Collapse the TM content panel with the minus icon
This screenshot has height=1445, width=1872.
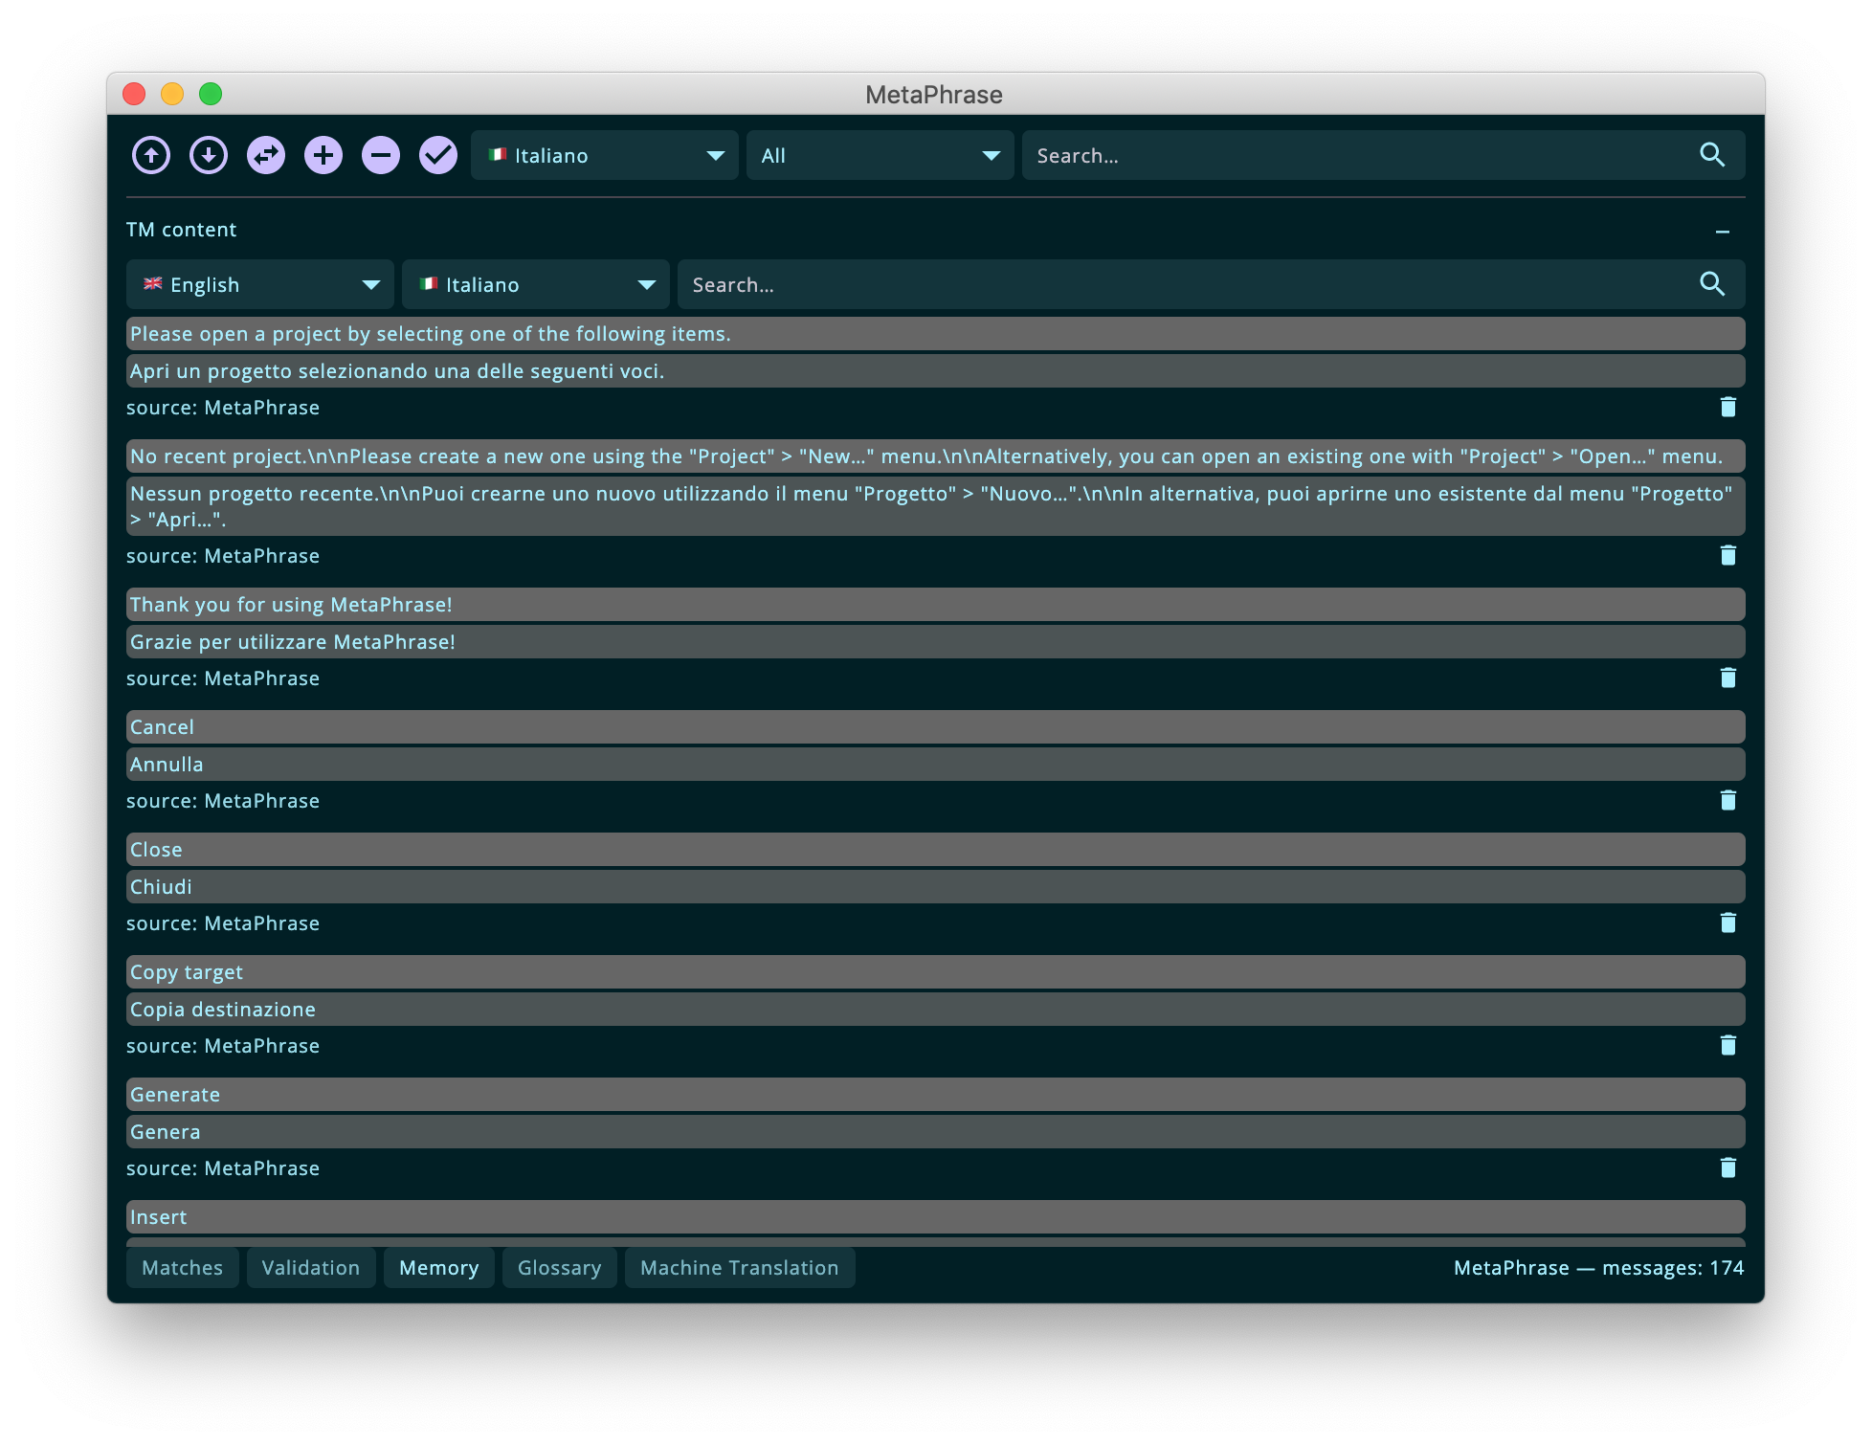point(1723,232)
